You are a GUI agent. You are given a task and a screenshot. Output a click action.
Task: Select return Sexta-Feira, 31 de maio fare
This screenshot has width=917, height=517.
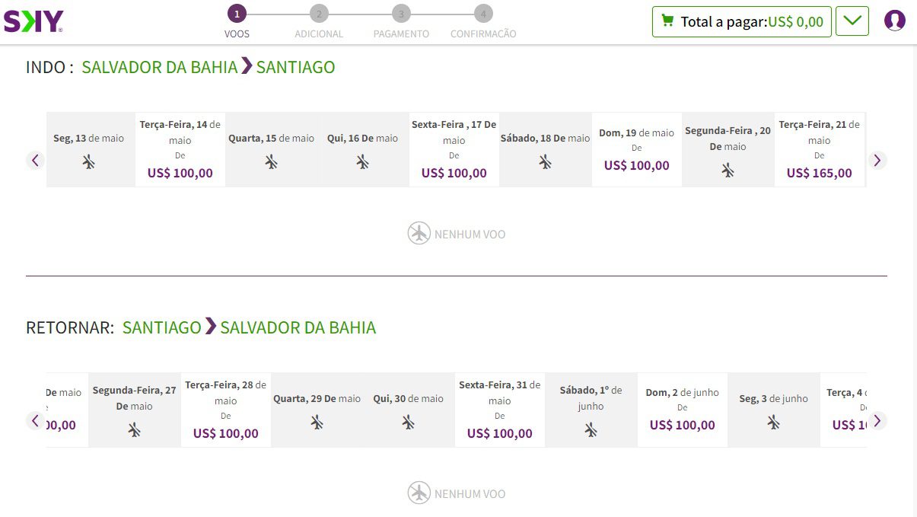[500, 410]
